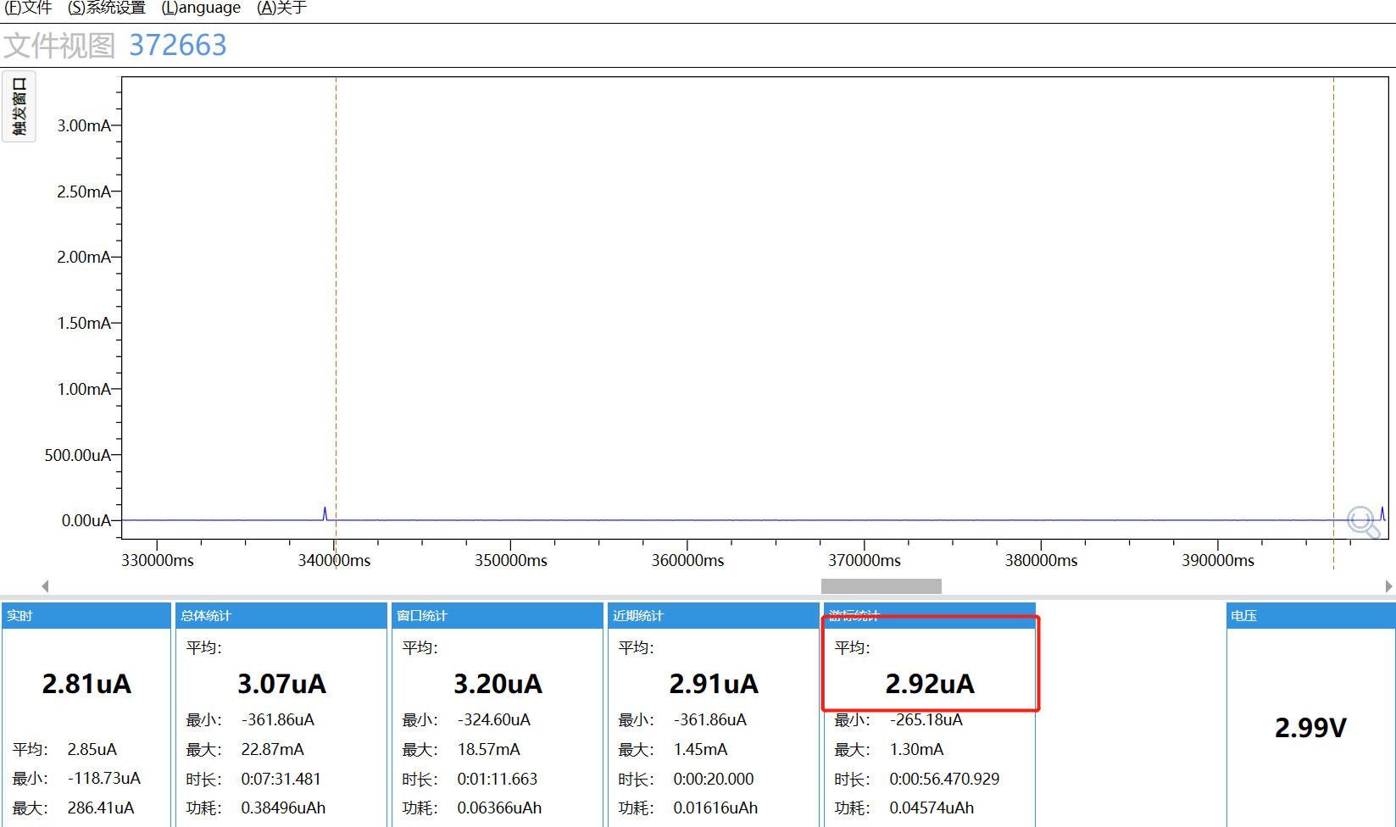Screen dimensions: 1396x827
Task: Open the 关于 menu
Action: [281, 8]
